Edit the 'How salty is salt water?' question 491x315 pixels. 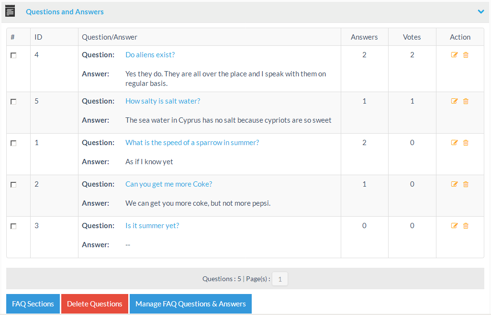click(x=454, y=101)
